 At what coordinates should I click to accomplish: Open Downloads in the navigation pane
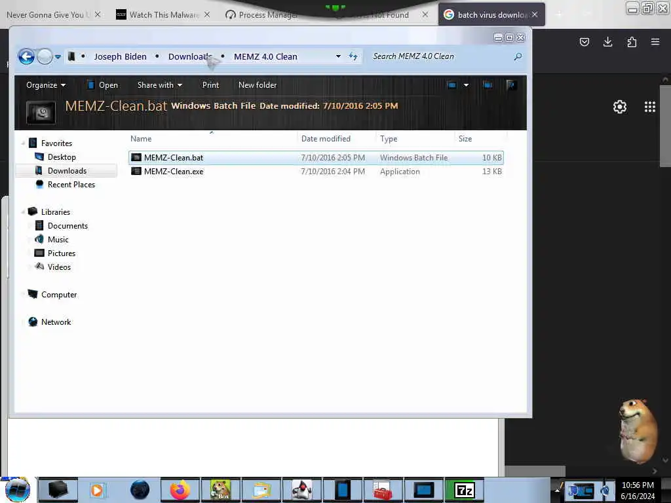(x=67, y=171)
